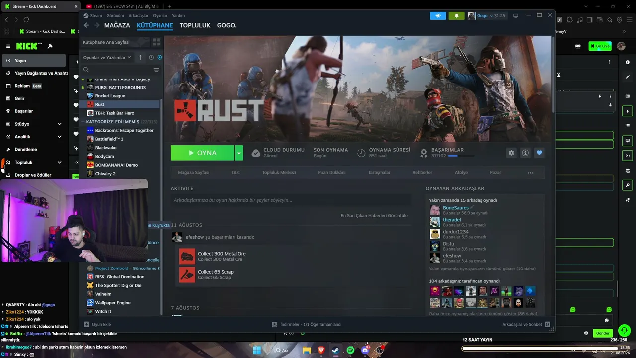Show Rust game info panel
This screenshot has height=358, width=636.
pos(525,153)
